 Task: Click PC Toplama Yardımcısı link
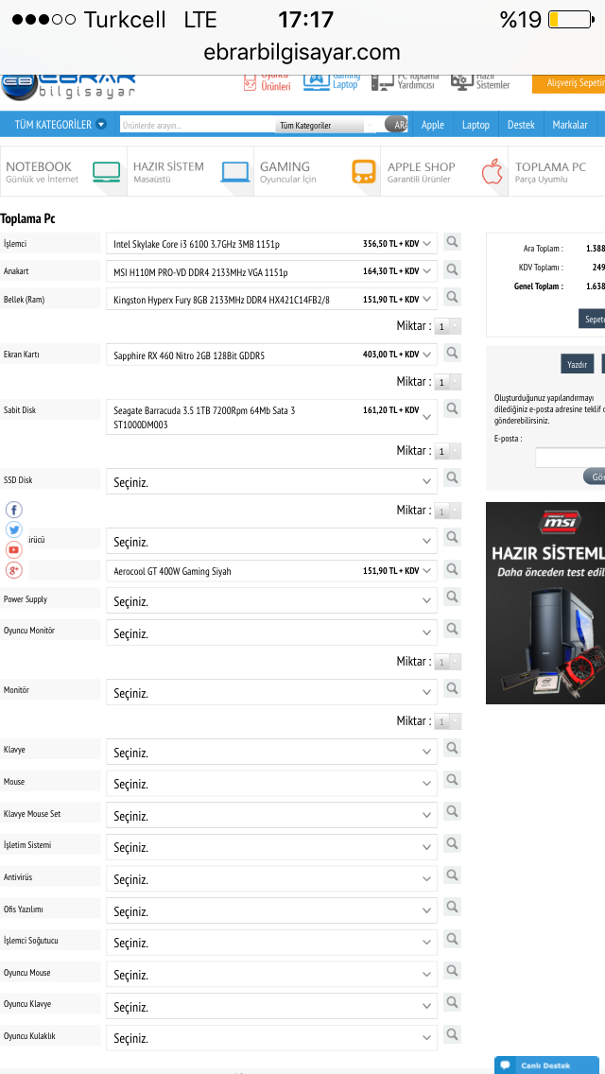coord(404,82)
